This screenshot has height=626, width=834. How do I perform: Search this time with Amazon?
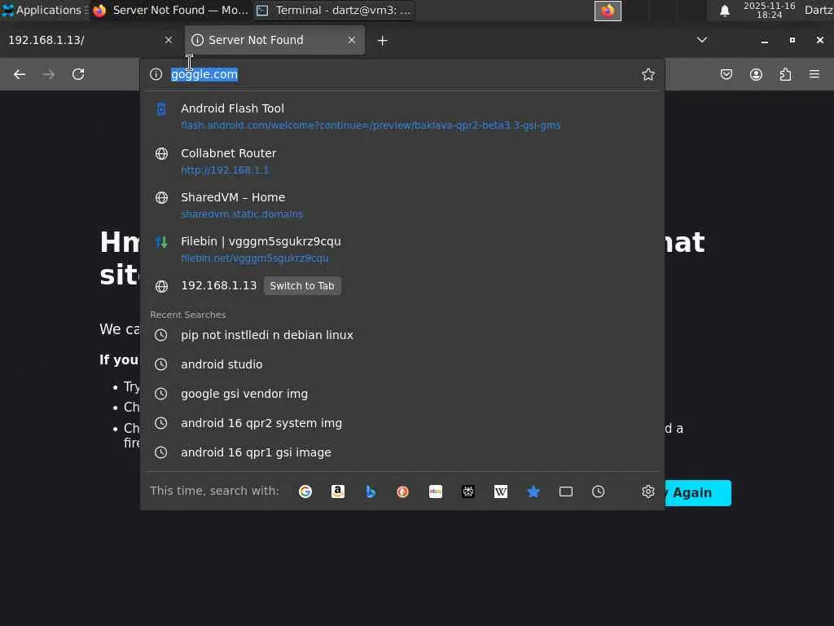click(x=338, y=492)
